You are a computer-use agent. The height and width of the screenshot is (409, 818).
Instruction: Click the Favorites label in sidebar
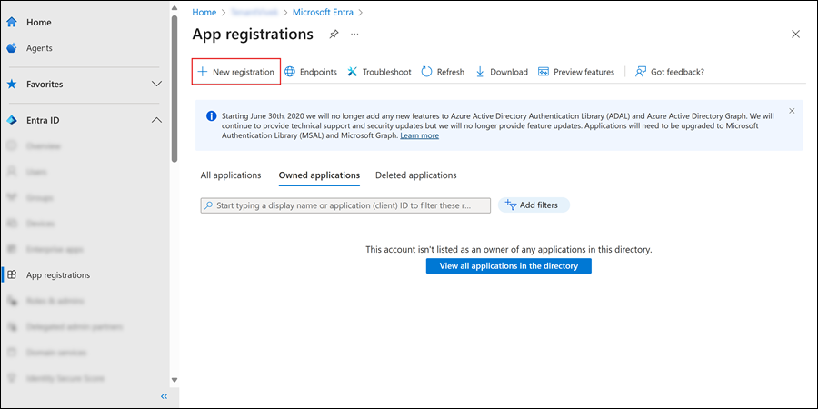pos(45,84)
